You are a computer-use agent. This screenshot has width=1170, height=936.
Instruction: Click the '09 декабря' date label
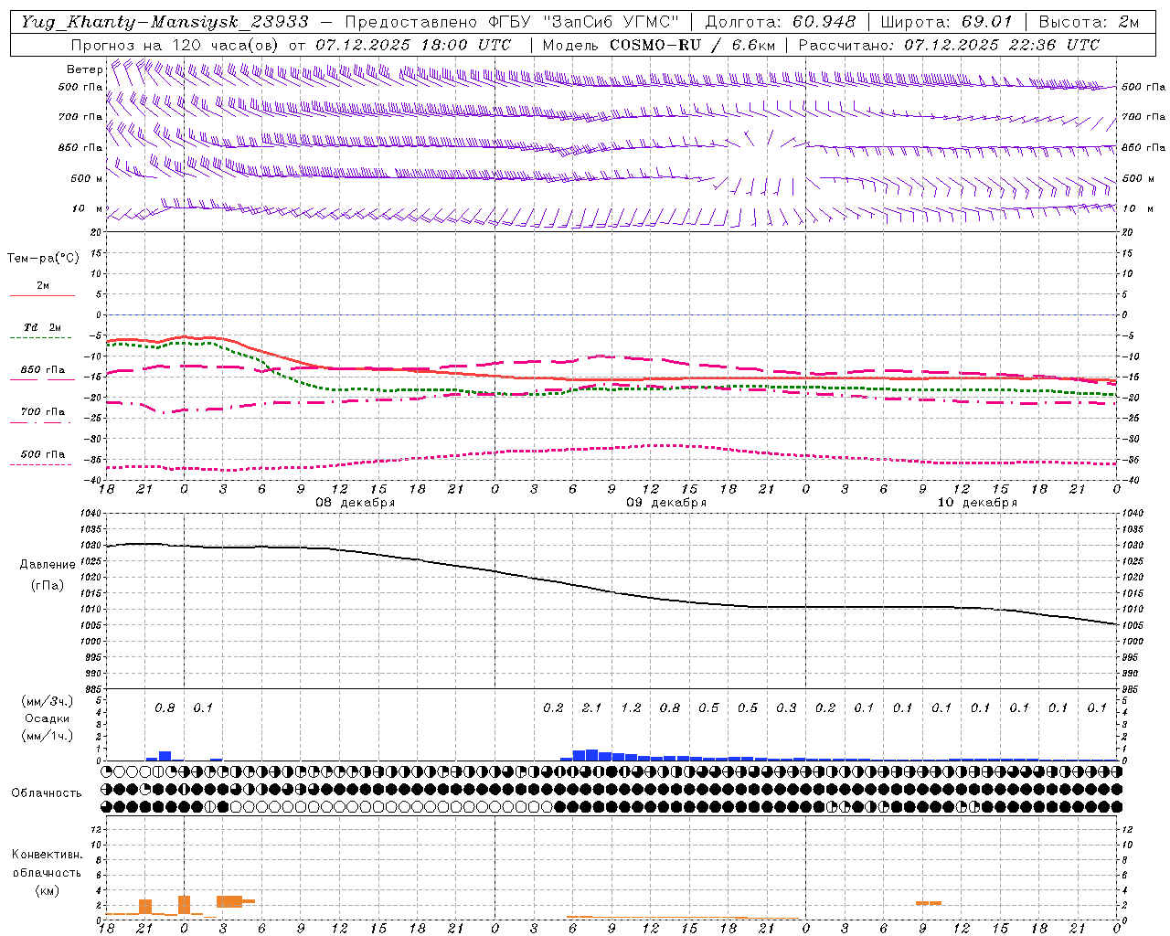(666, 503)
